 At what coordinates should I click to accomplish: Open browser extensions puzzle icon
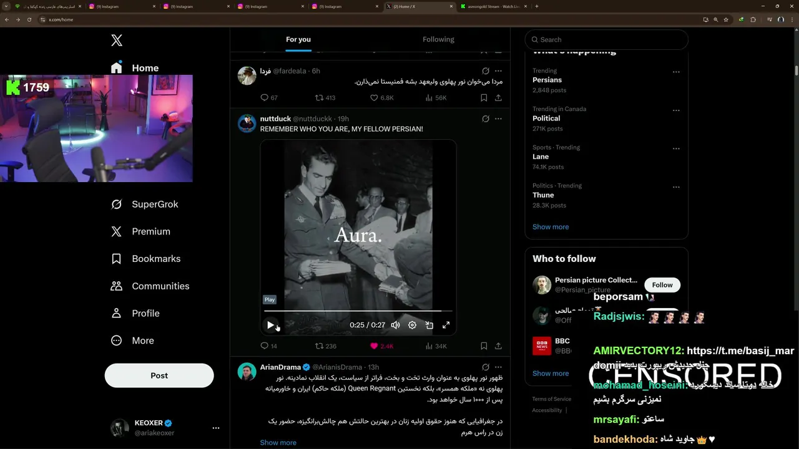pos(753,19)
